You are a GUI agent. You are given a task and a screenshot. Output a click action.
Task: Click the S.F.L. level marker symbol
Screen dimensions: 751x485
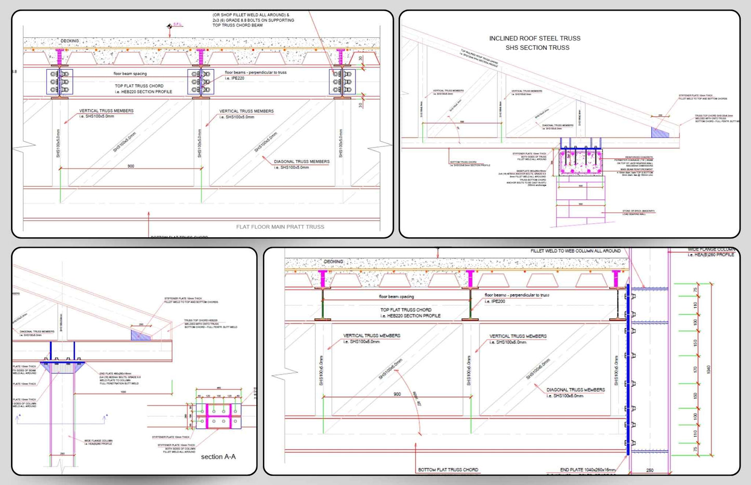[169, 26]
